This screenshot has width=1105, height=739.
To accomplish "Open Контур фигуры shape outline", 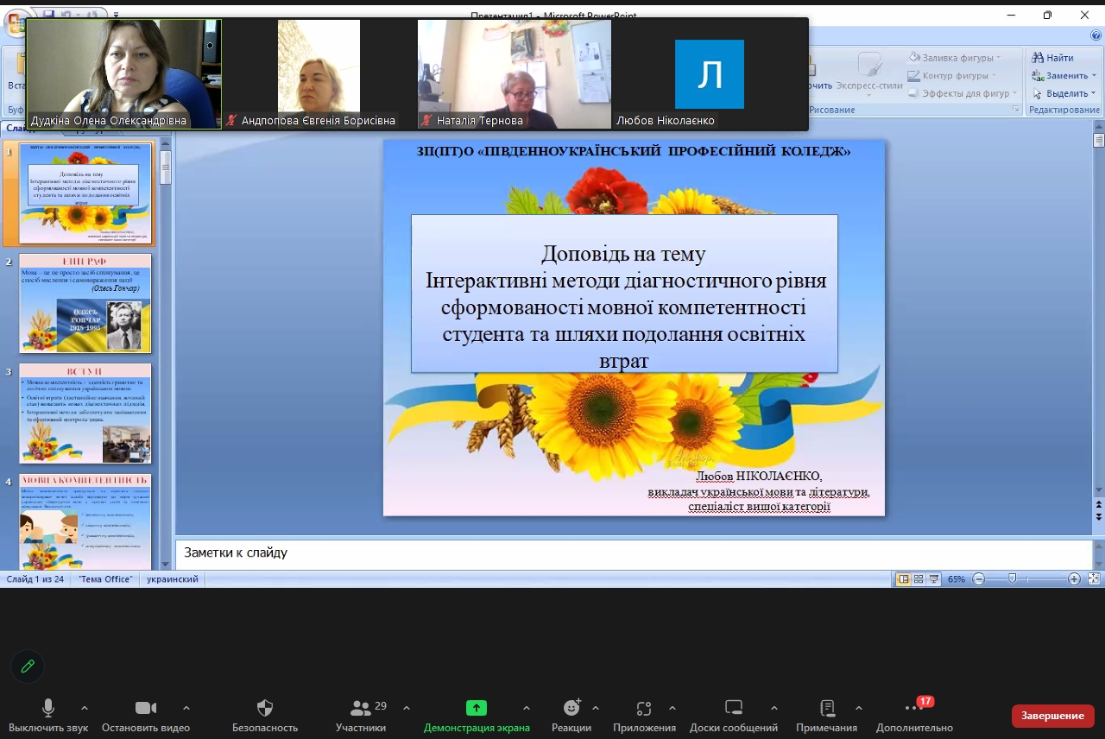I will pos(954,75).
